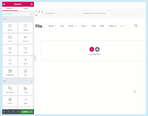Switch to the Global tab

tap(26, 9)
